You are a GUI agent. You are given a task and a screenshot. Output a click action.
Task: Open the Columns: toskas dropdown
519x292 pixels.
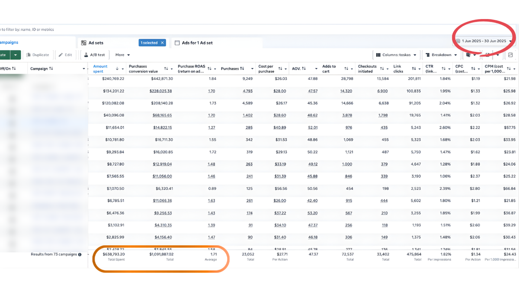pyautogui.click(x=396, y=55)
